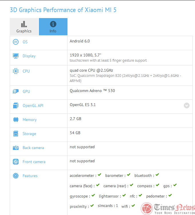Screen dimensions: 195x215
Task: Switch to the Graphics tab
Action: [x=24, y=27]
